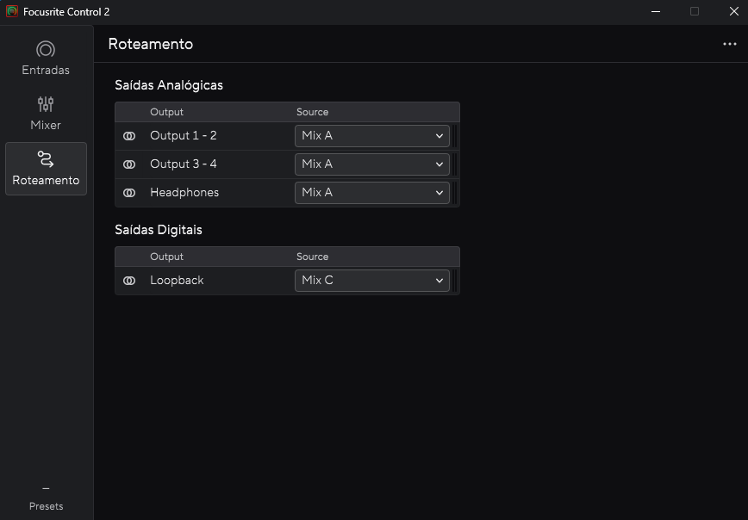Open the Entradas inputs section icon

[x=46, y=50]
